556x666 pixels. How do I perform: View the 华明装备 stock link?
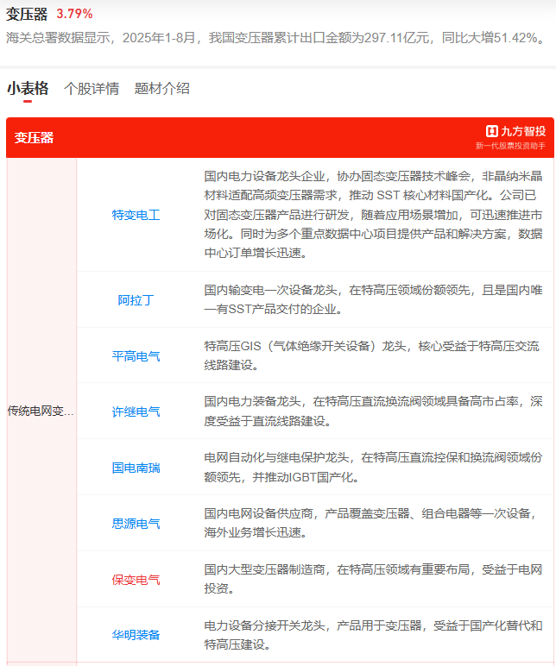[136, 635]
